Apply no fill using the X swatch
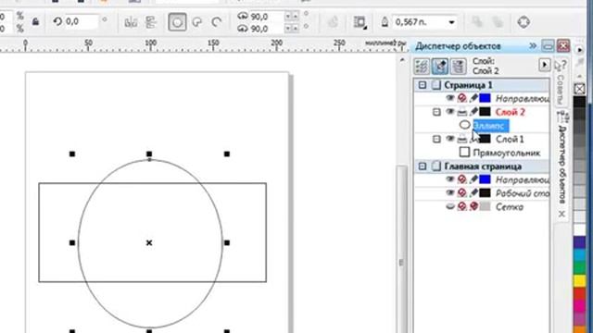 [x=579, y=89]
